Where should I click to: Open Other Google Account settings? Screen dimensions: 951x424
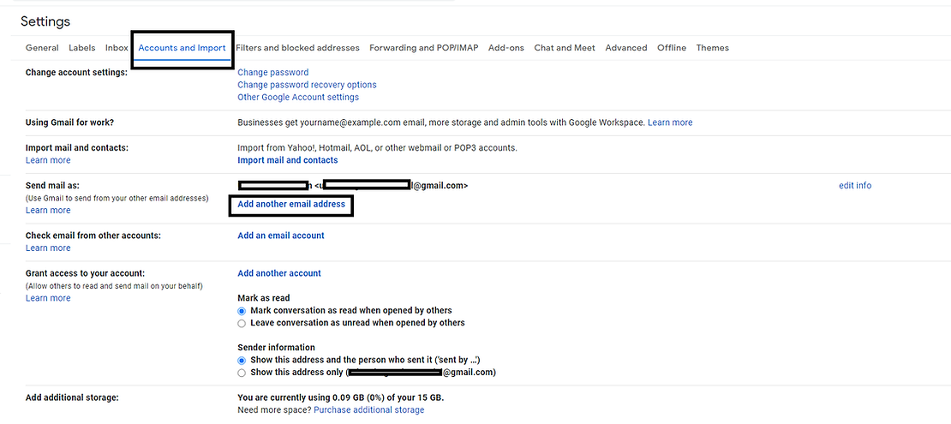coord(298,98)
